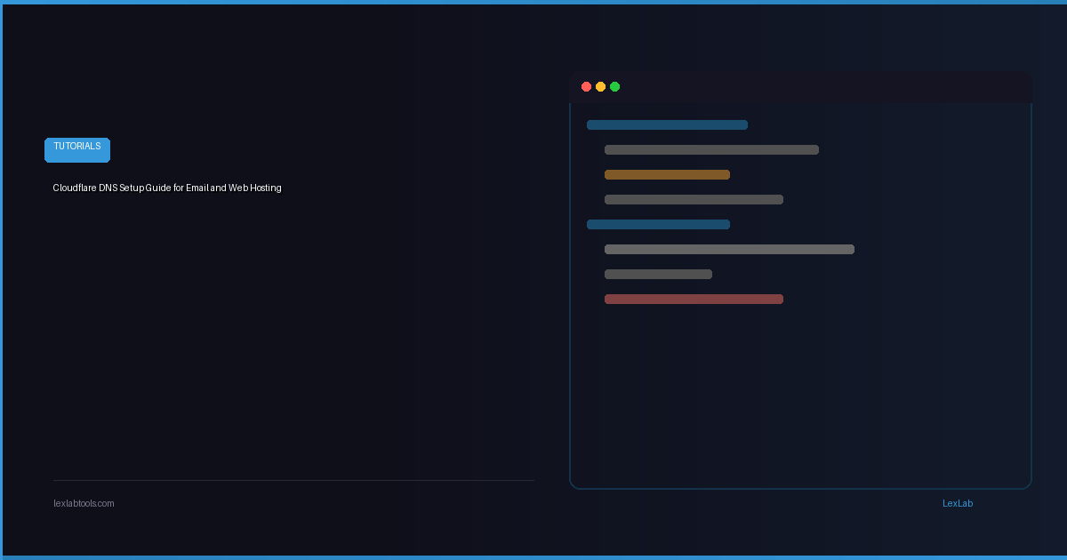Open the lexlabtools.com link
Screen dimensions: 1067x560
pos(84,503)
